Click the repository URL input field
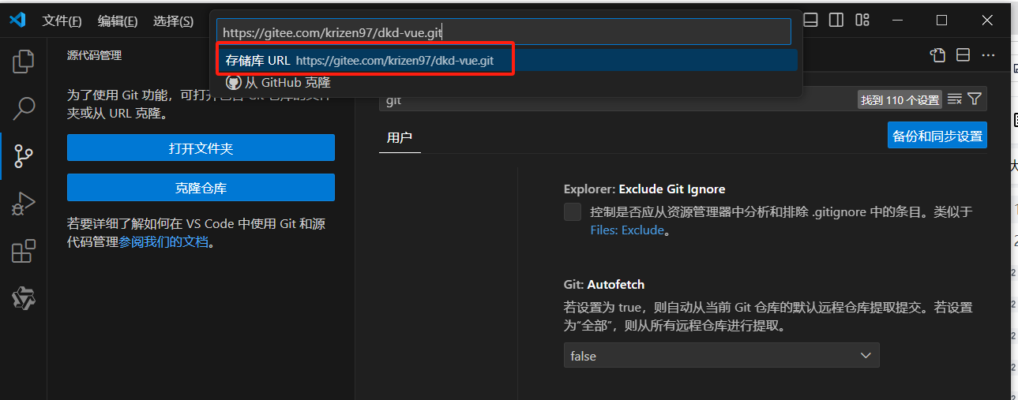Image resolution: width=1018 pixels, height=400 pixels. (x=504, y=32)
